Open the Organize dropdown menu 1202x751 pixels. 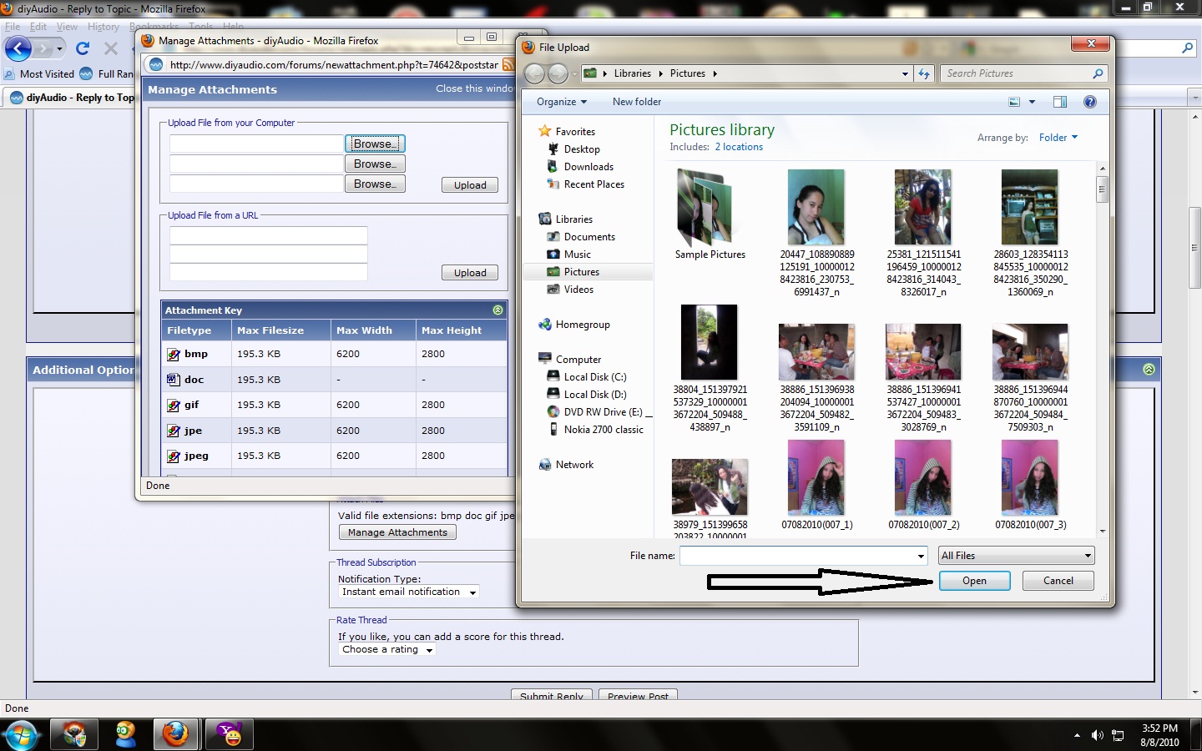pos(562,102)
